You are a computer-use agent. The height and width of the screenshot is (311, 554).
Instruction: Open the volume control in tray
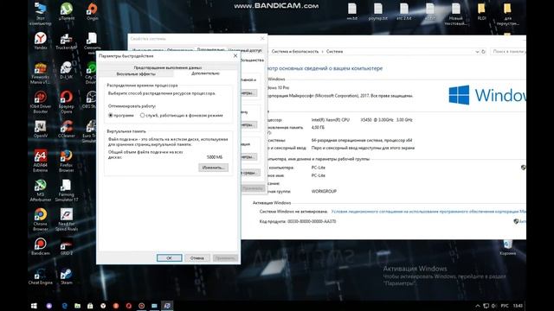(493, 306)
